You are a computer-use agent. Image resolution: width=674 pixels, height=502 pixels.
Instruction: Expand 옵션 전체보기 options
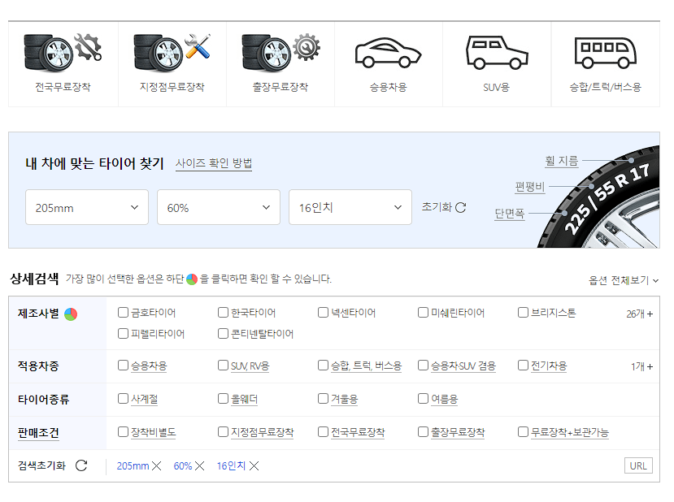pos(624,280)
